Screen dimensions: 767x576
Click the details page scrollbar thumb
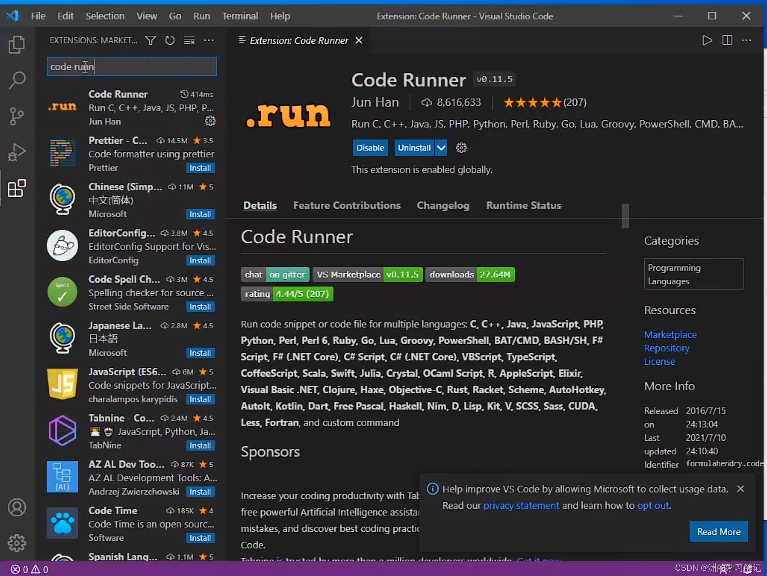click(625, 216)
